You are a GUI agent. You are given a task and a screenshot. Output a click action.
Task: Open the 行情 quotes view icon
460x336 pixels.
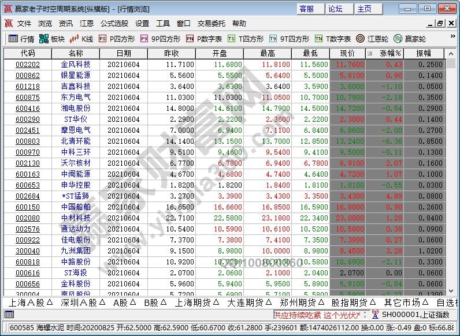pos(21,39)
